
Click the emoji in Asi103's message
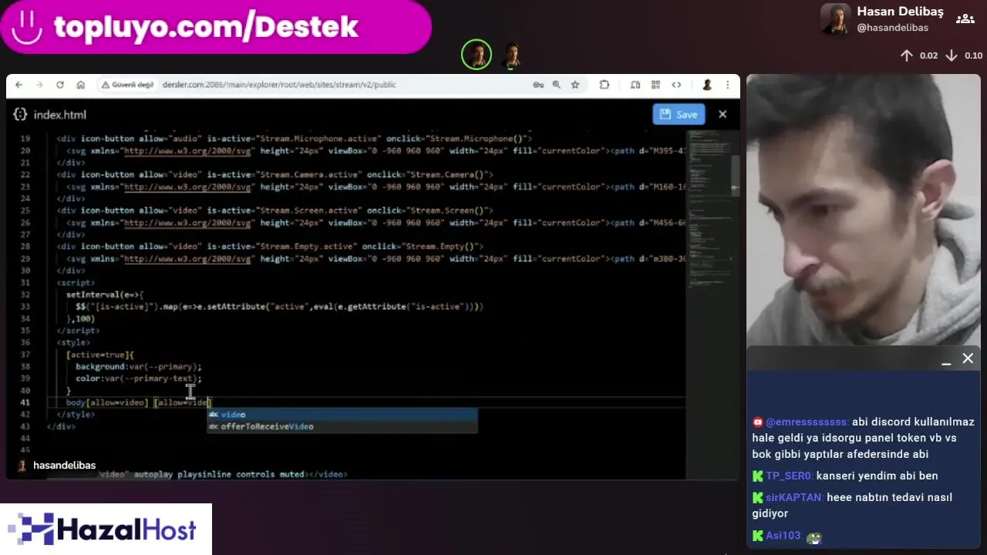point(814,537)
